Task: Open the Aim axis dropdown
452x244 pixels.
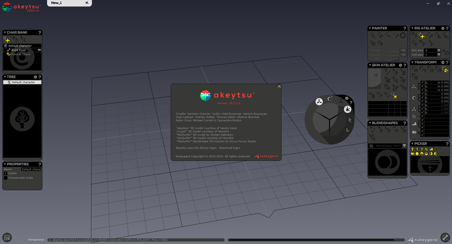Action: click(x=433, y=50)
